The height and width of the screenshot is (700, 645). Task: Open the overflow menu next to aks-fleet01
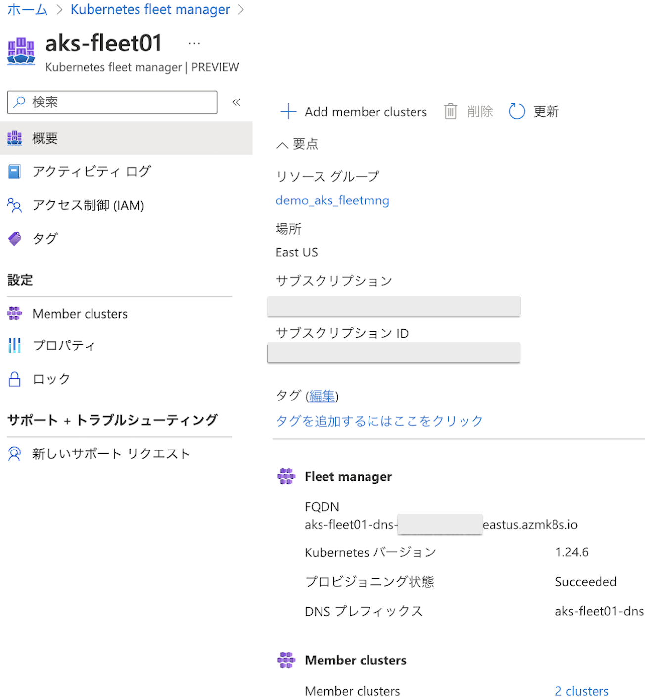(x=194, y=43)
